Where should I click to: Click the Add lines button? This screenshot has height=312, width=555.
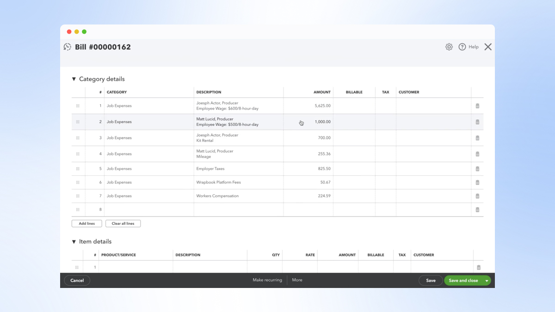(x=86, y=223)
